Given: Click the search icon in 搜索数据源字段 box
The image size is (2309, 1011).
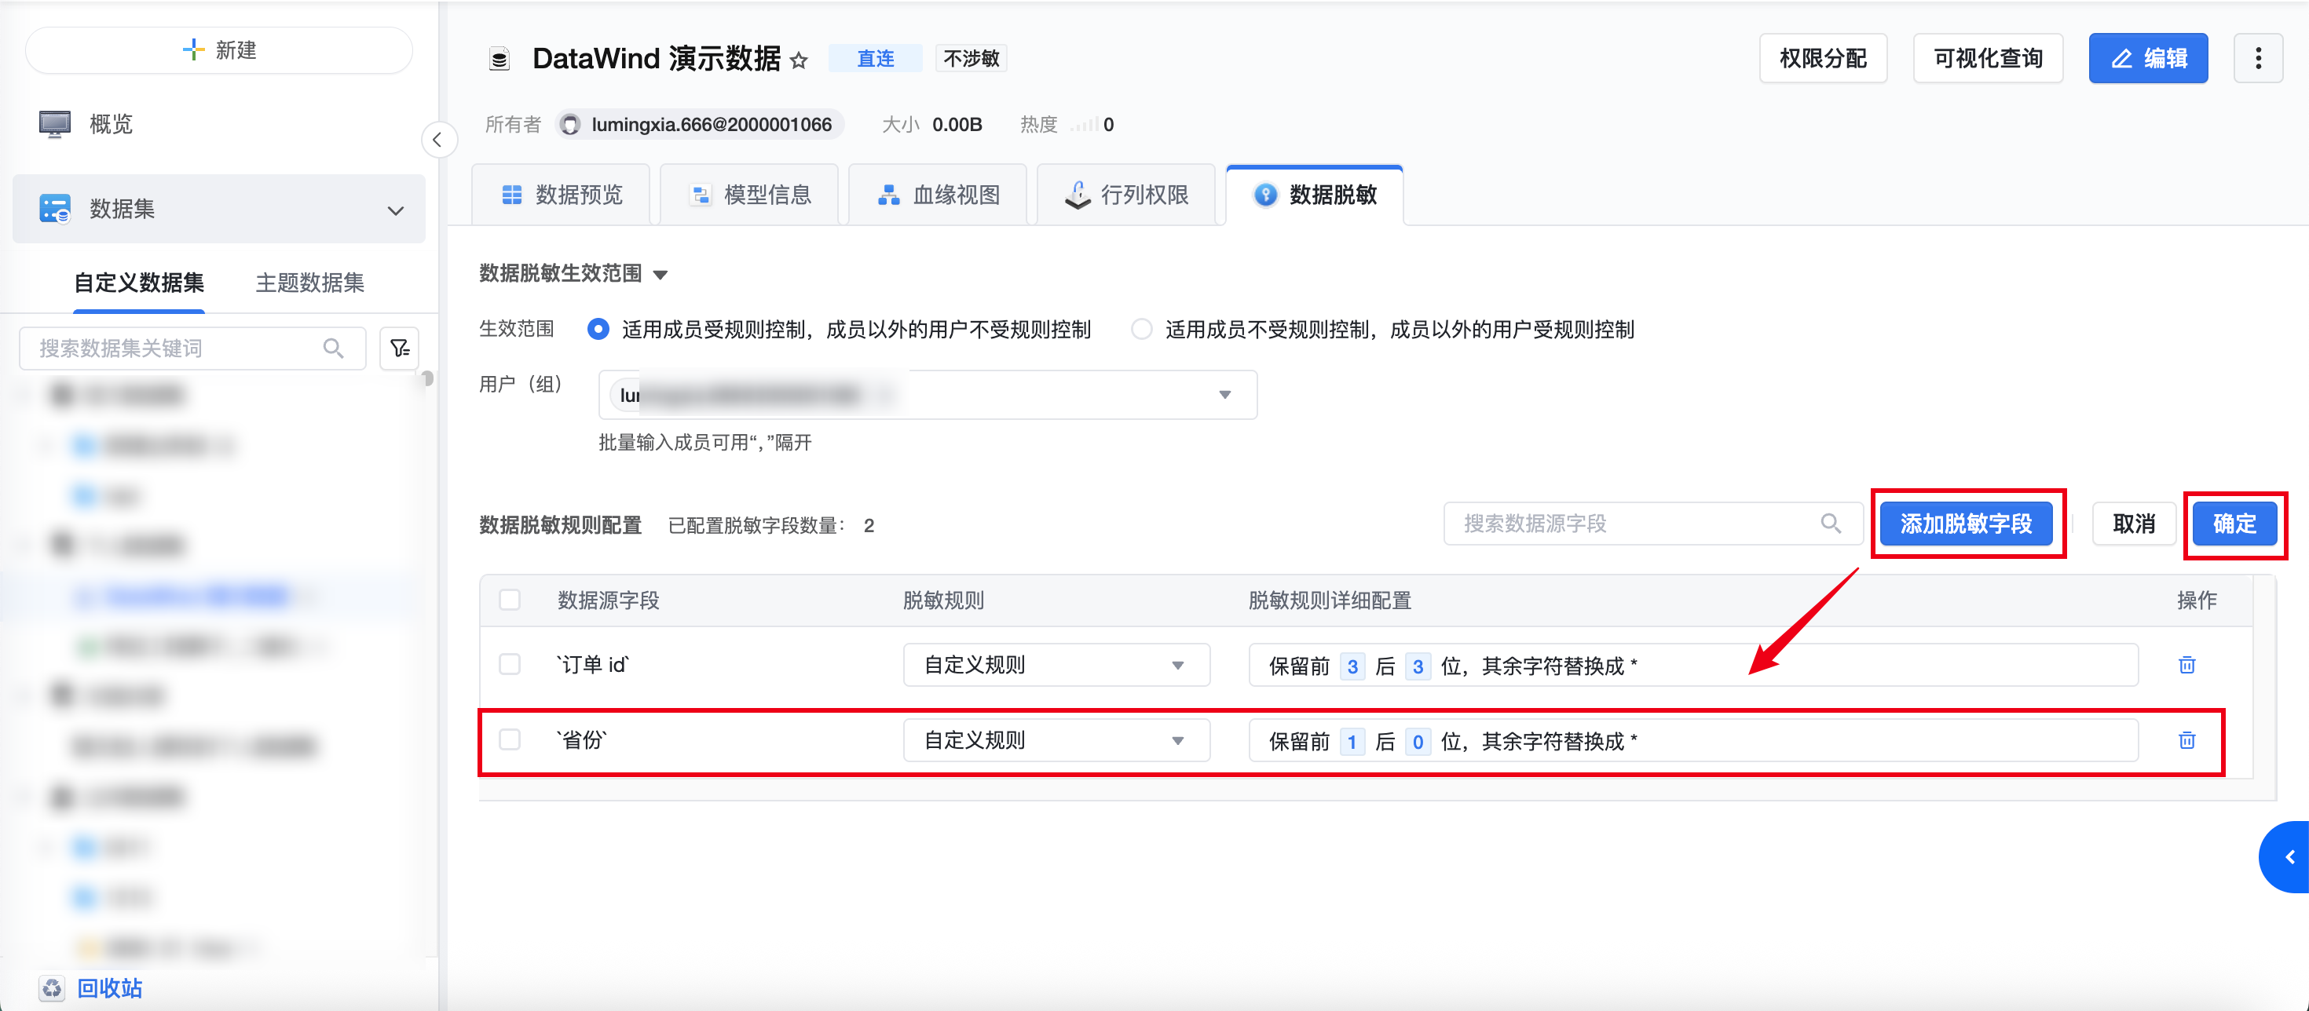Looking at the screenshot, I should coord(1829,523).
